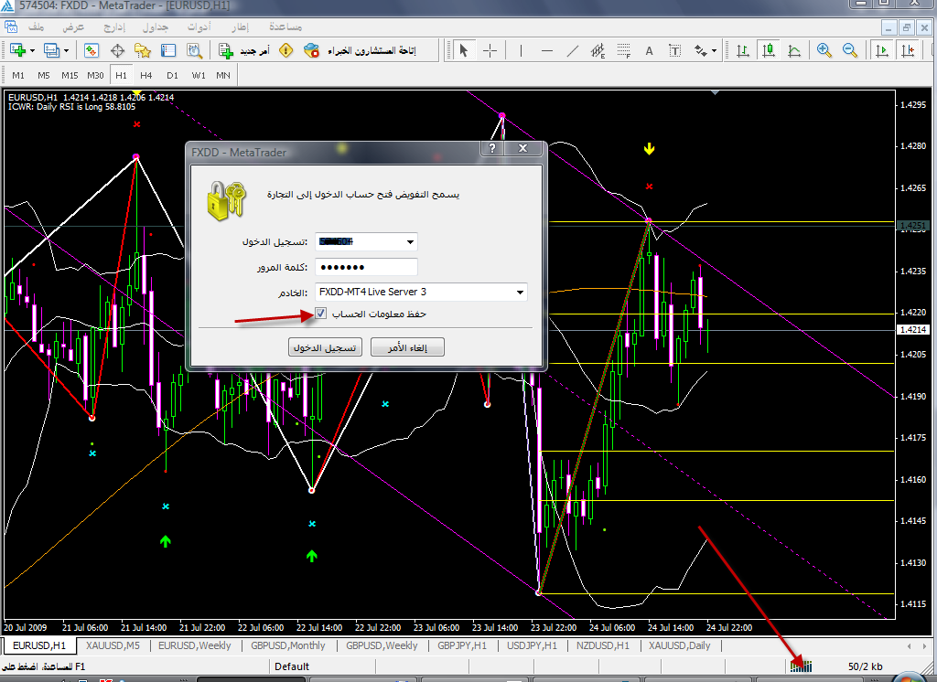Open the Tools (أدوات) menu
937x682 pixels.
point(199,27)
